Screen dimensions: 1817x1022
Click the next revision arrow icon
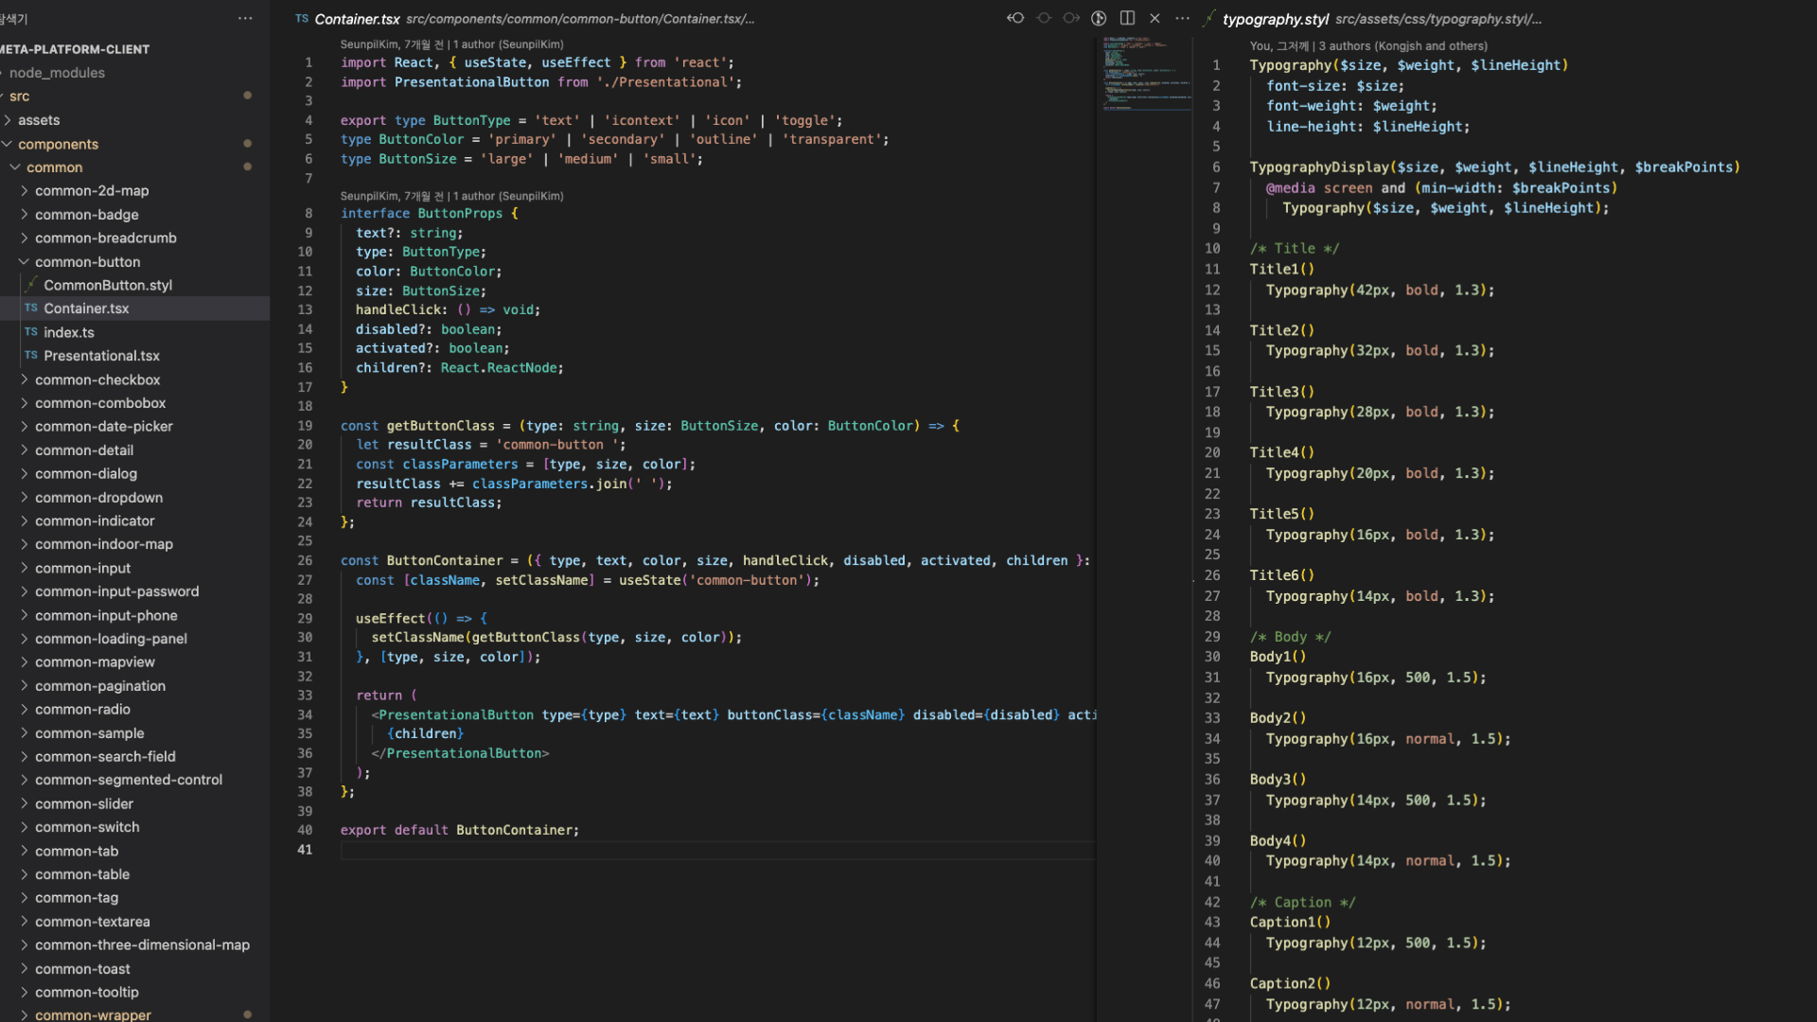1071,18
